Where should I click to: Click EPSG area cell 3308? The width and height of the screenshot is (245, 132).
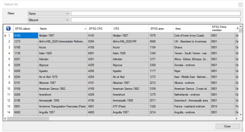pos(161,65)
